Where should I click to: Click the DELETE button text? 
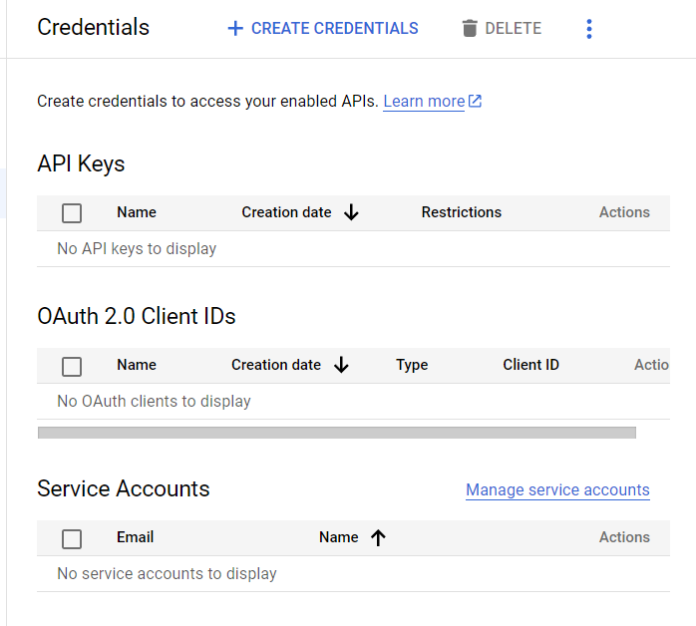tap(514, 29)
